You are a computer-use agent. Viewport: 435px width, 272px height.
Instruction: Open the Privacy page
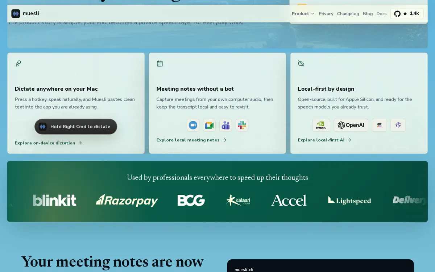pyautogui.click(x=326, y=14)
